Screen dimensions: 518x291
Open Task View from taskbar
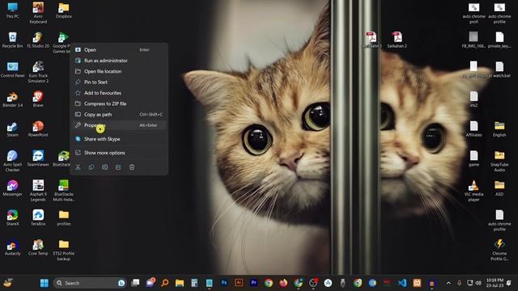(x=135, y=283)
